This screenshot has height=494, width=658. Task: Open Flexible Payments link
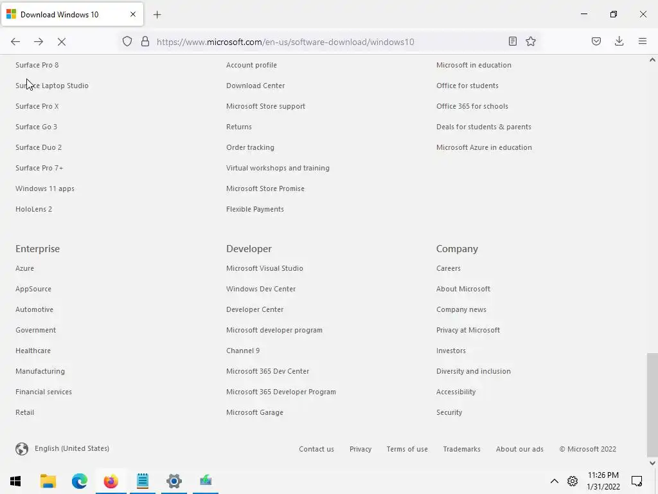254,209
